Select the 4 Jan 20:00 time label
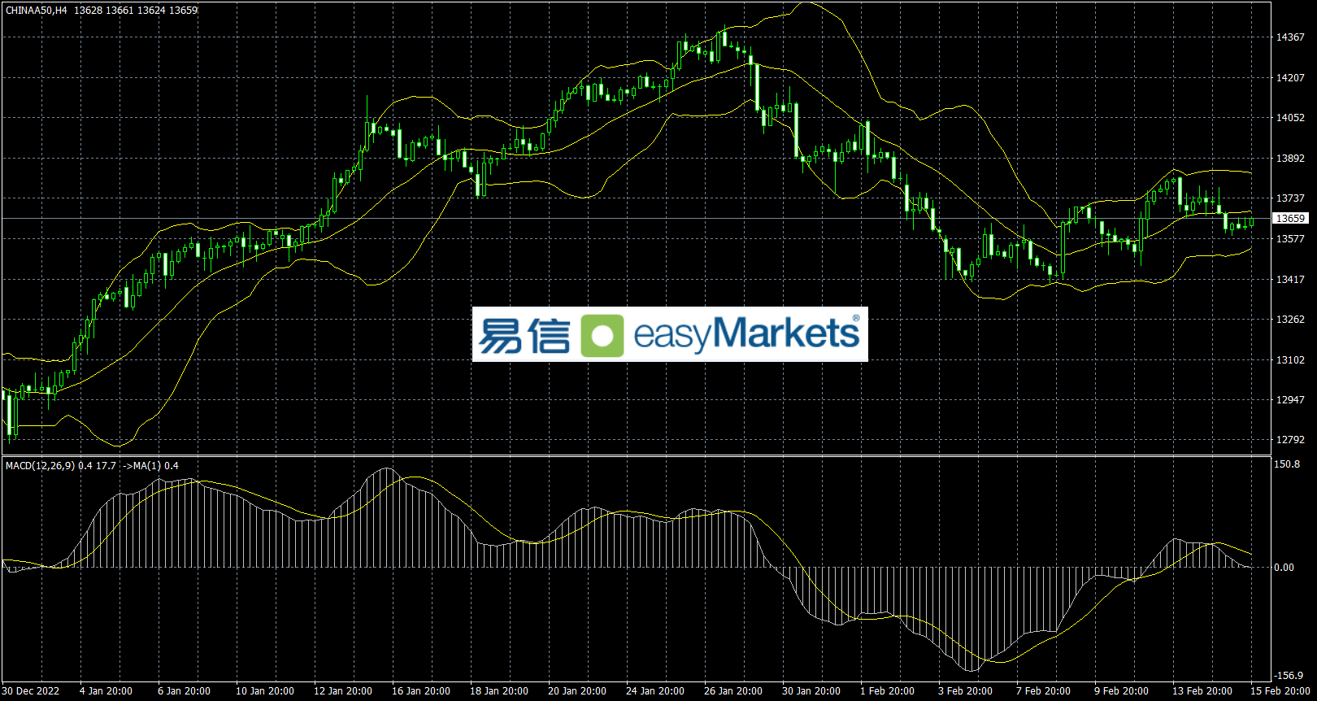 point(106,691)
